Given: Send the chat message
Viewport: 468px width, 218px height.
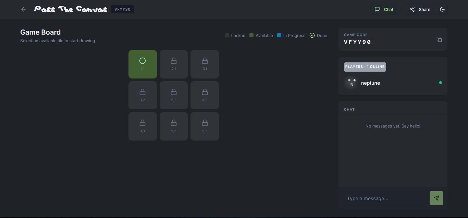Looking at the screenshot, I should (436, 198).
